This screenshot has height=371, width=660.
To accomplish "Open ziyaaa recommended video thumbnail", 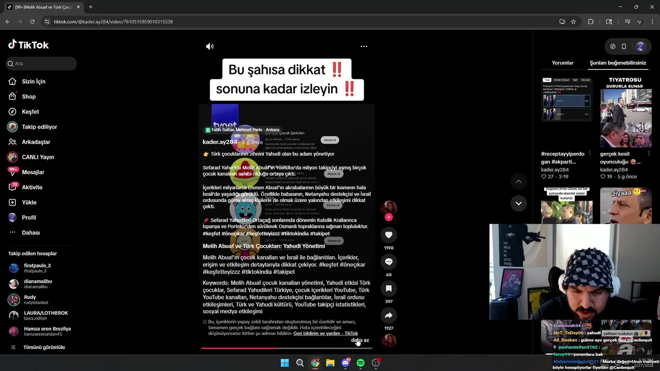I will (625, 206).
